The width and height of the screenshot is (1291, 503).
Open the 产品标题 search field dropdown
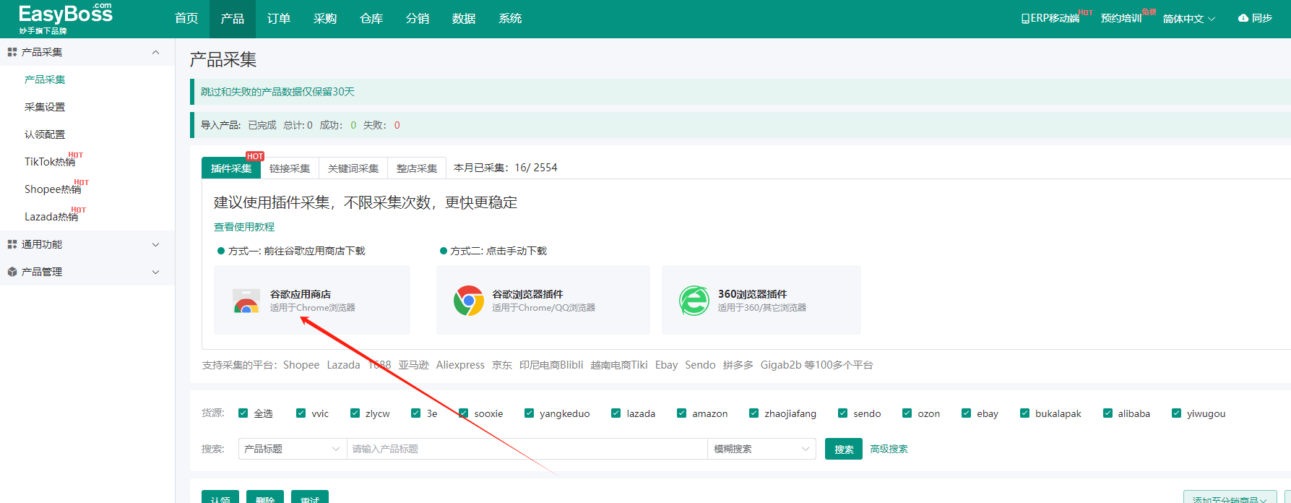coord(293,449)
